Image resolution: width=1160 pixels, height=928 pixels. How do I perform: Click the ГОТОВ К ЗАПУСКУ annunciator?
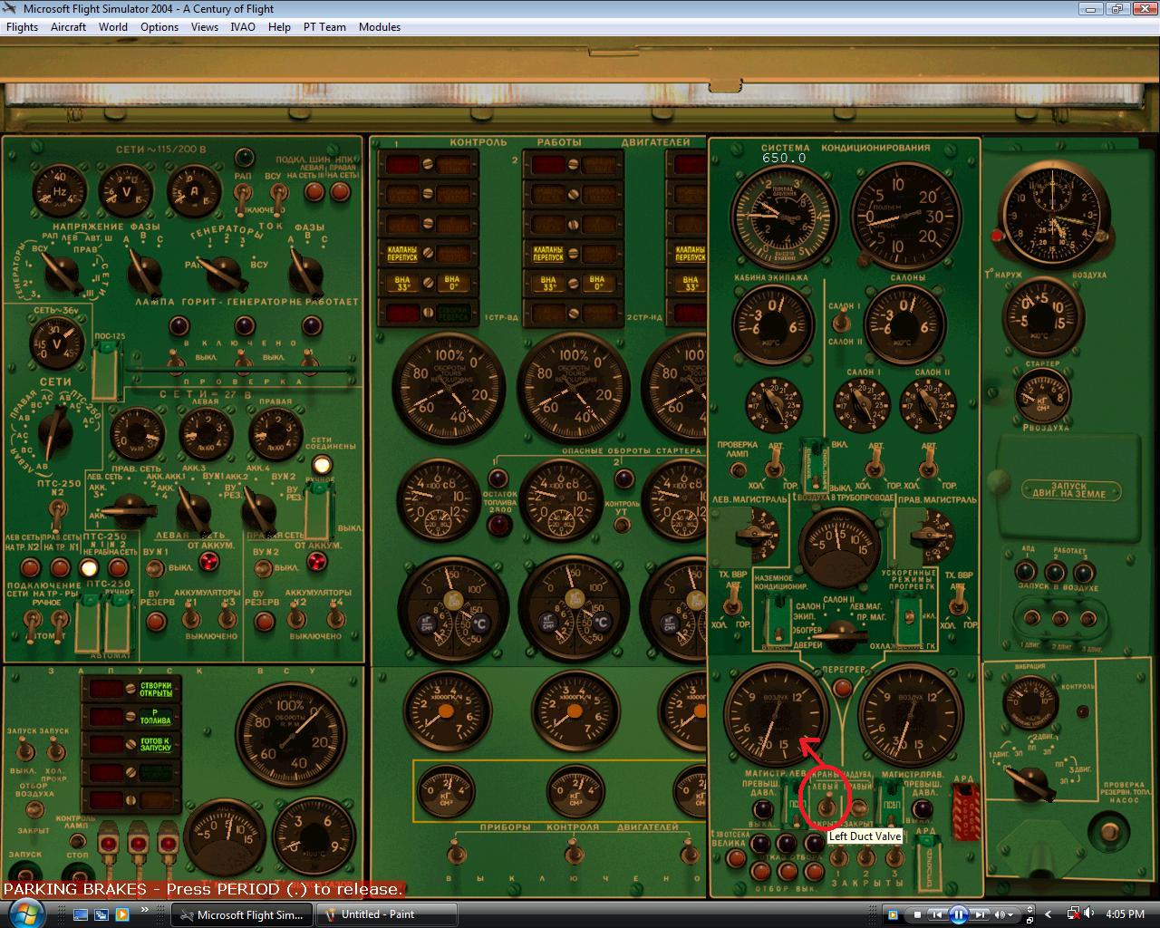tap(156, 746)
